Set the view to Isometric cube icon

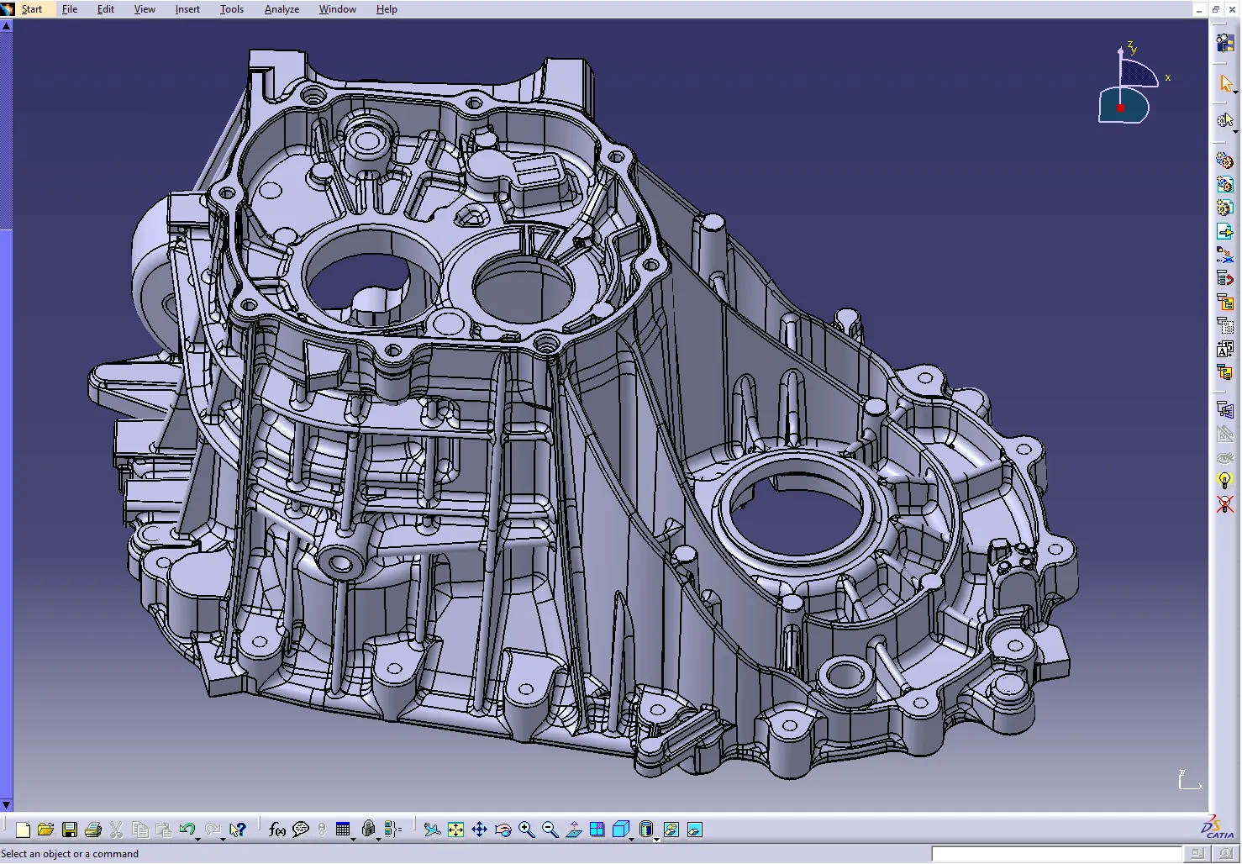(x=621, y=829)
